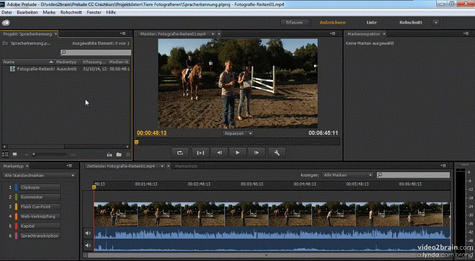Screen dimensions: 475x261
Task: Click the search icon in project search field
Action: [x=64, y=53]
